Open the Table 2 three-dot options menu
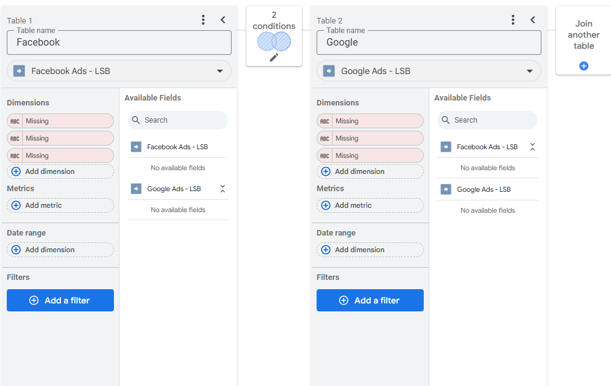 [x=513, y=19]
